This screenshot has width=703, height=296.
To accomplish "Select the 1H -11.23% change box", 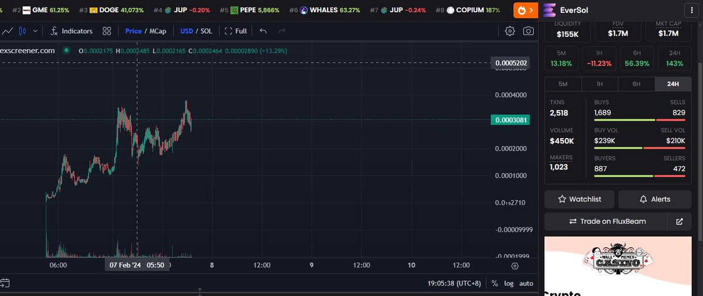I will click(x=599, y=58).
